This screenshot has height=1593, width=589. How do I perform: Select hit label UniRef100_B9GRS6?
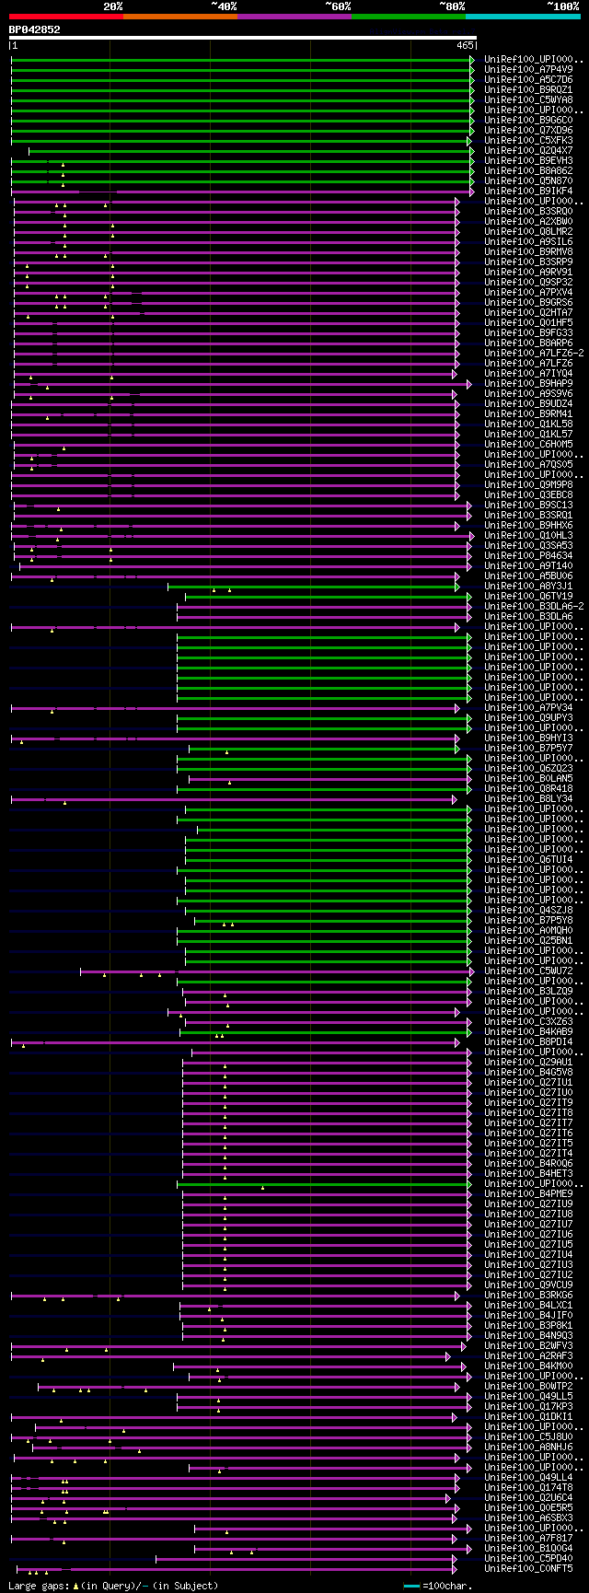[528, 302]
